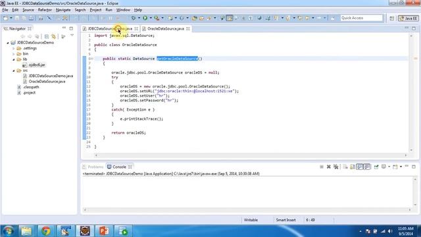Switch to JDBCDataSourceDemo.java editor tab
This screenshot has width=421, height=237.
tap(110, 28)
